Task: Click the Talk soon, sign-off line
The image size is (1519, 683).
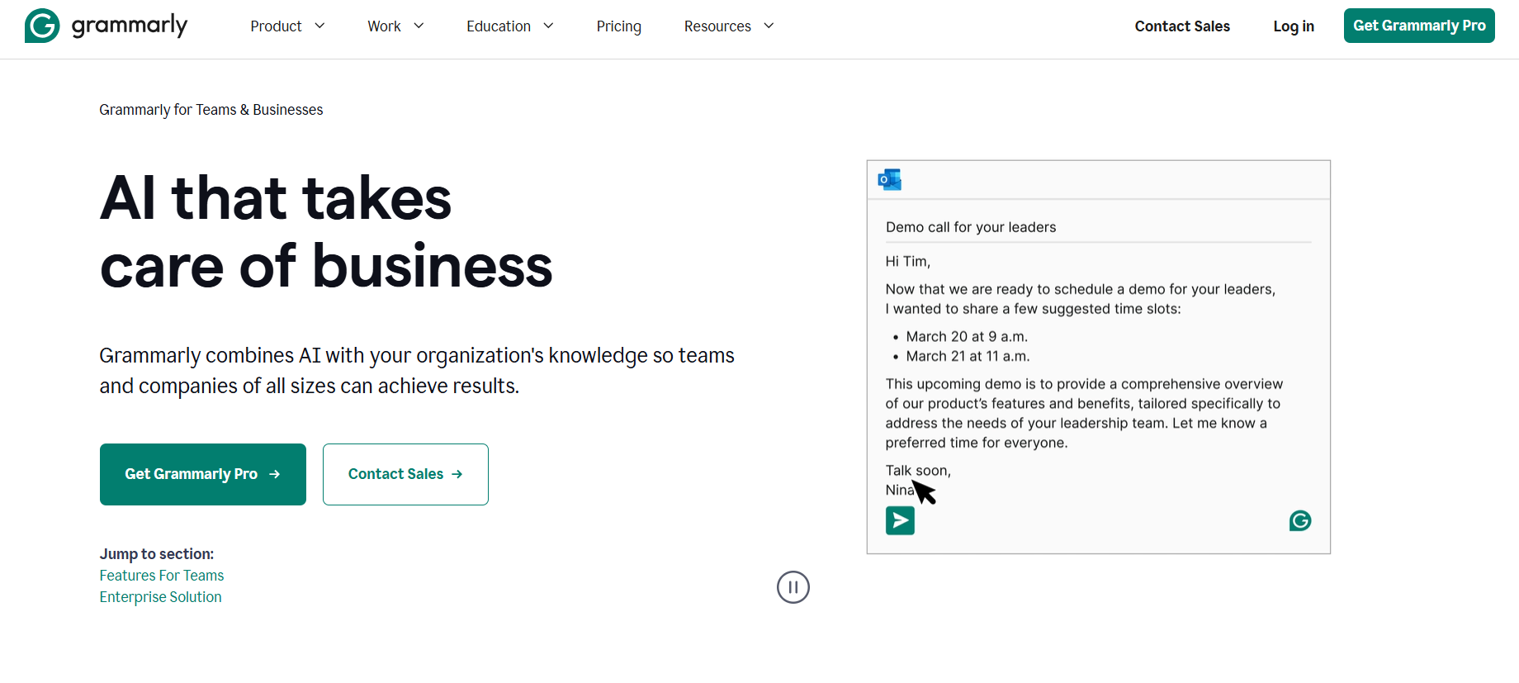Action: [918, 471]
